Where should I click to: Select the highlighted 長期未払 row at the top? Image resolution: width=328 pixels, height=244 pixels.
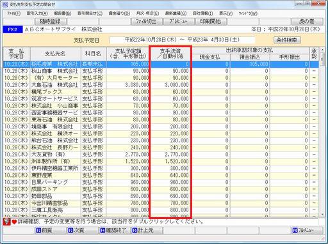coord(161,64)
